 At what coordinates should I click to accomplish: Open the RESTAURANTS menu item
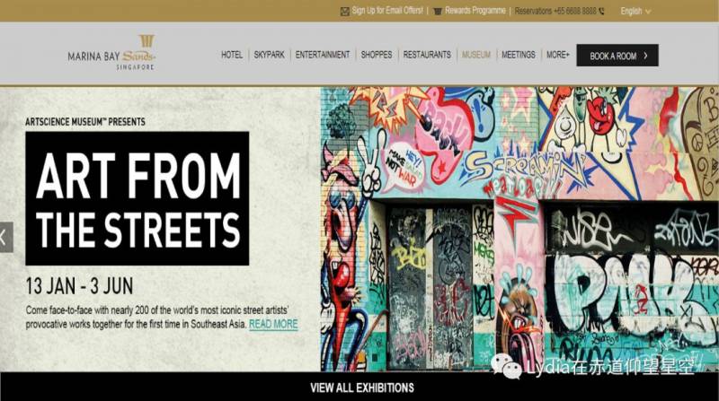[x=427, y=55]
